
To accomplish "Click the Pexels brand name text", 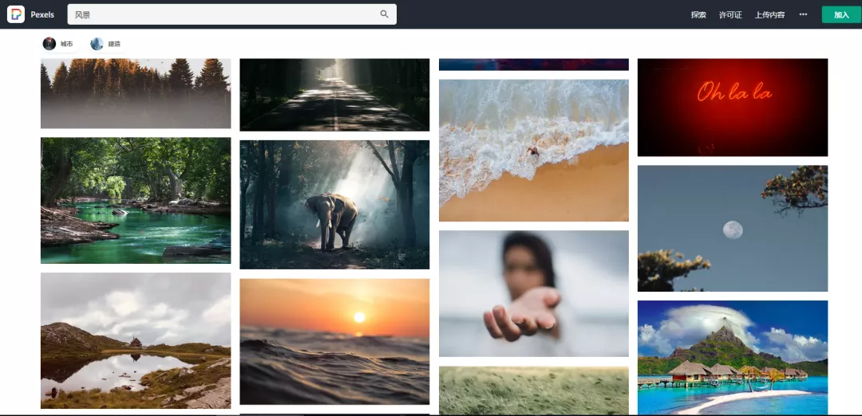I will coord(42,14).
